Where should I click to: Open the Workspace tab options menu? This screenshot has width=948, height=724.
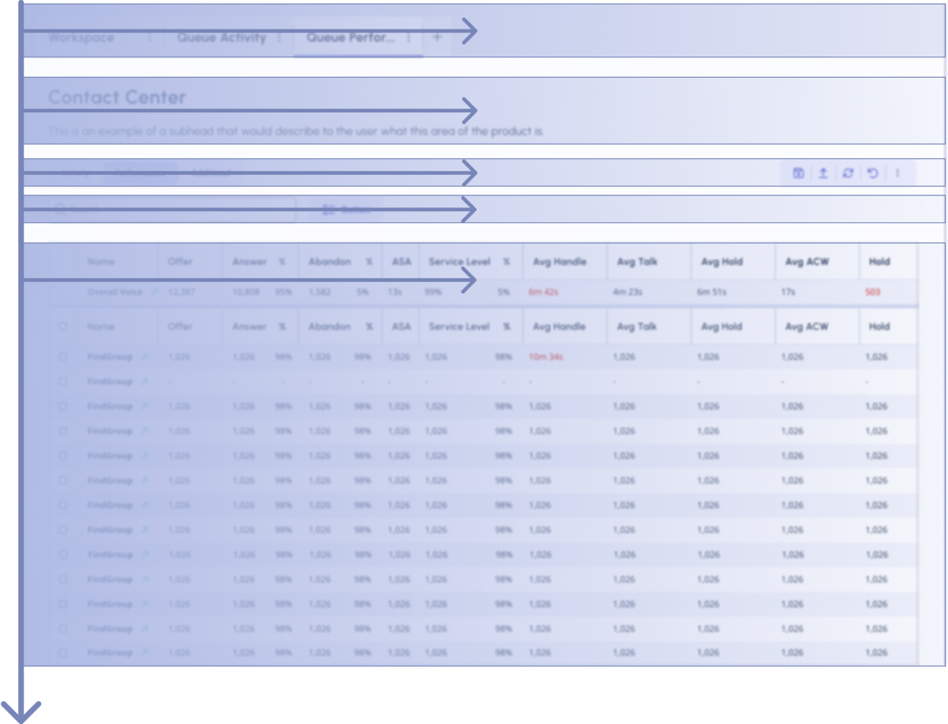(x=149, y=37)
